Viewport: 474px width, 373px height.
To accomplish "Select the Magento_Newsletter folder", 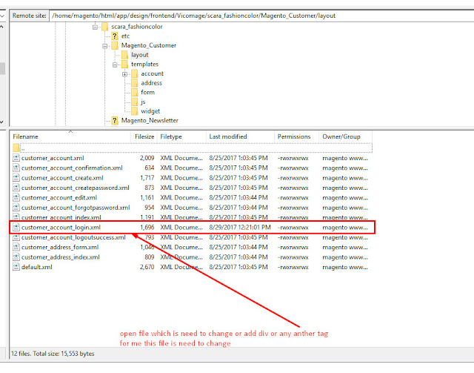I will 150,120.
